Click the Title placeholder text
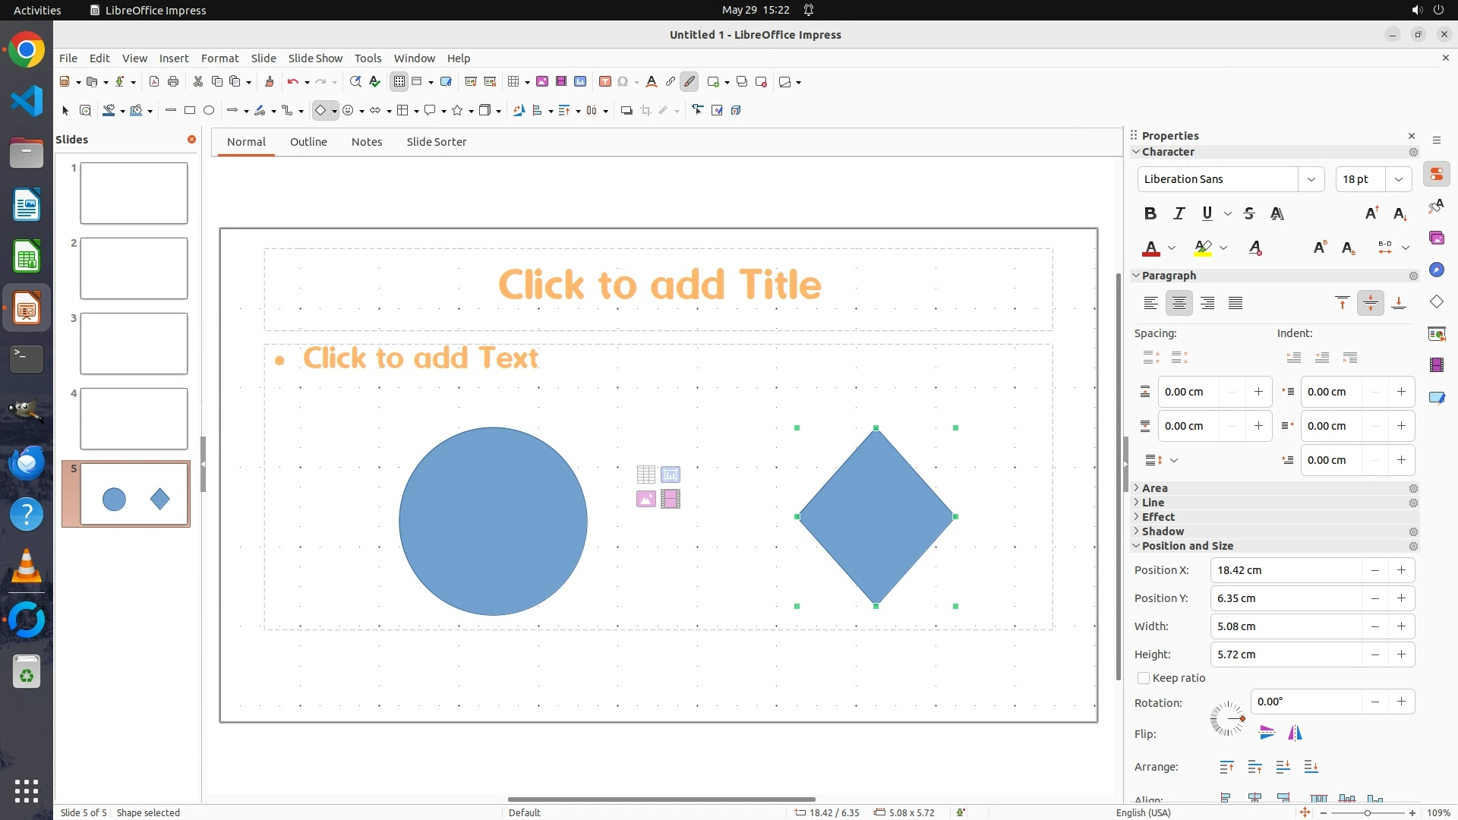Screen dimensions: 1458x820 click(x=659, y=285)
